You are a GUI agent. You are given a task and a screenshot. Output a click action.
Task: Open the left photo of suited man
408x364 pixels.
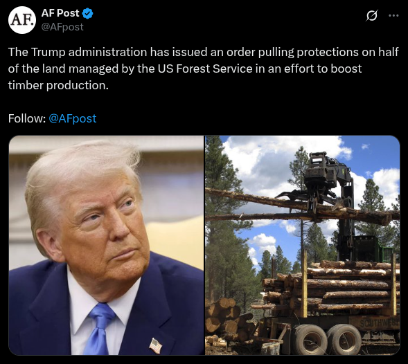(x=107, y=245)
